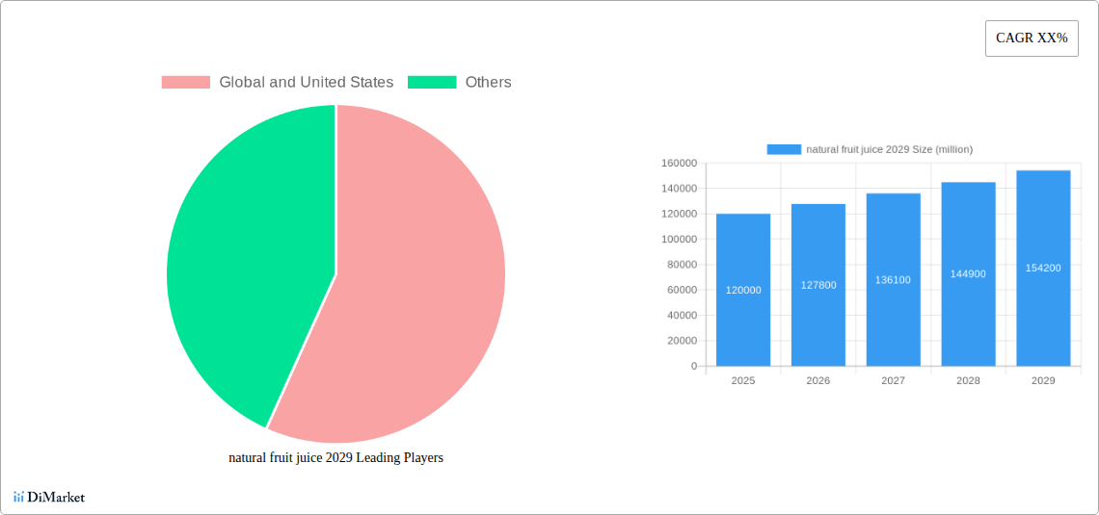Toggle the pink Global and United States legend swatch

(x=185, y=83)
